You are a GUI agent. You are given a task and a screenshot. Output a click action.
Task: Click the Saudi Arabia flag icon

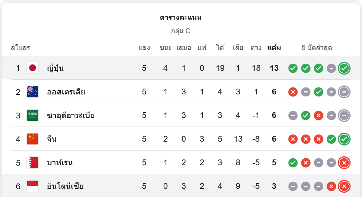[33, 115]
